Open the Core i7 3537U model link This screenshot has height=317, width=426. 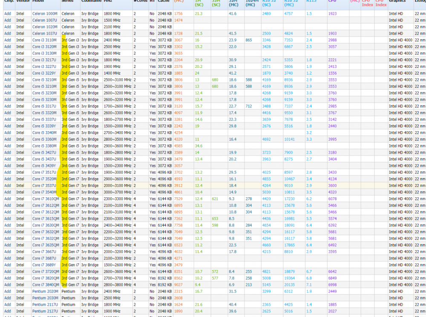coord(44,185)
